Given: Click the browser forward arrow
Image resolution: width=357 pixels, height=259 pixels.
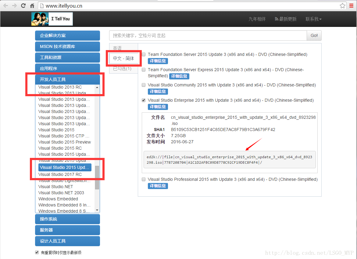Looking at the screenshot, I should 14,6.
